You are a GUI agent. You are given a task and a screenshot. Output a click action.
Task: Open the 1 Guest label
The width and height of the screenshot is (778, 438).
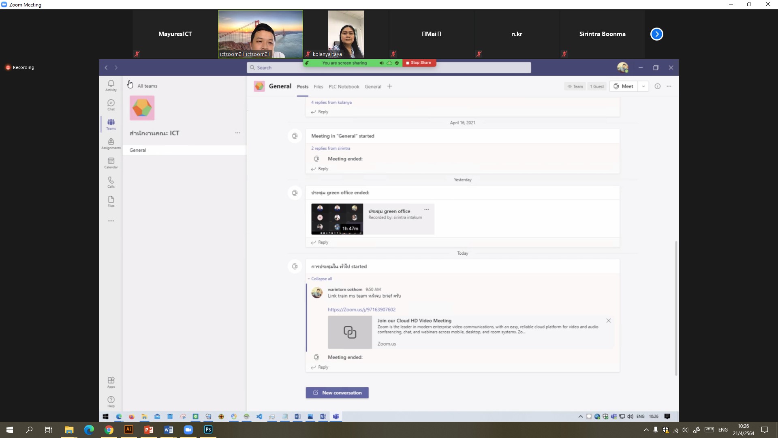point(597,86)
